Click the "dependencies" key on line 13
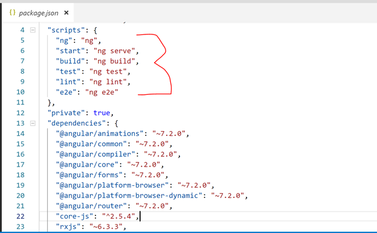 [77, 123]
